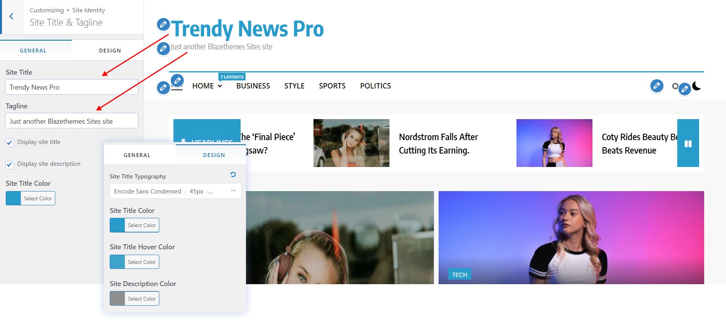Viewport: 726px width, 324px height.
Task: Switch to the DESIGN tab in the sidebar
Action: coord(110,51)
